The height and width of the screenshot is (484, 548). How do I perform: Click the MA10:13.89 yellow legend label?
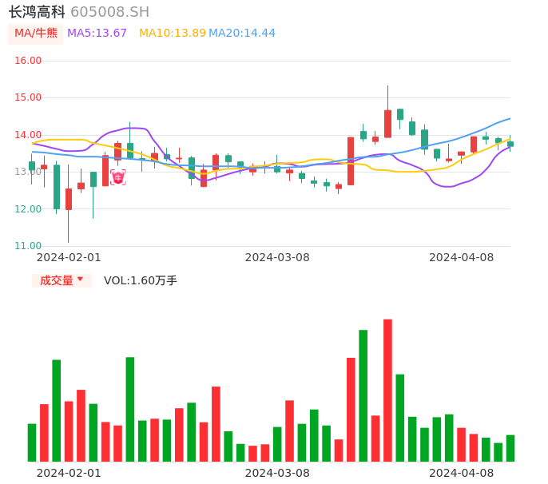(173, 34)
